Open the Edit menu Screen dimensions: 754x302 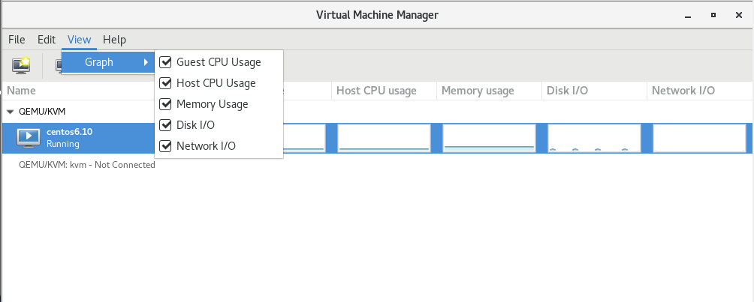tap(47, 40)
